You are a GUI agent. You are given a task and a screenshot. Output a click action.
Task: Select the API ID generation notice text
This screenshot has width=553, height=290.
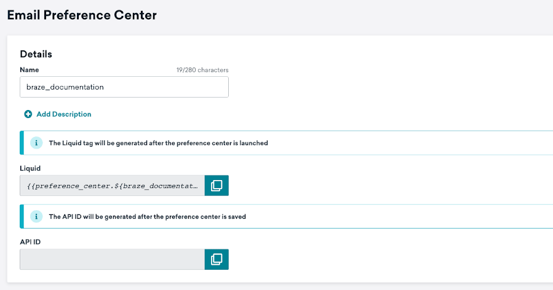[x=148, y=216]
